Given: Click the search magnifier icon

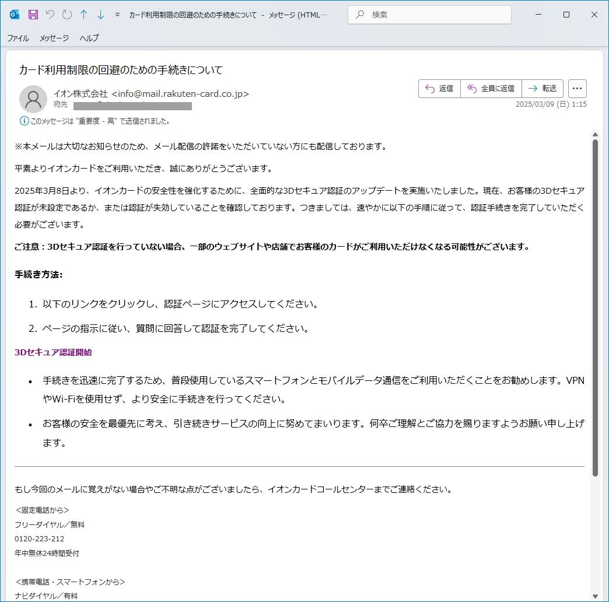Looking at the screenshot, I should tap(360, 15).
